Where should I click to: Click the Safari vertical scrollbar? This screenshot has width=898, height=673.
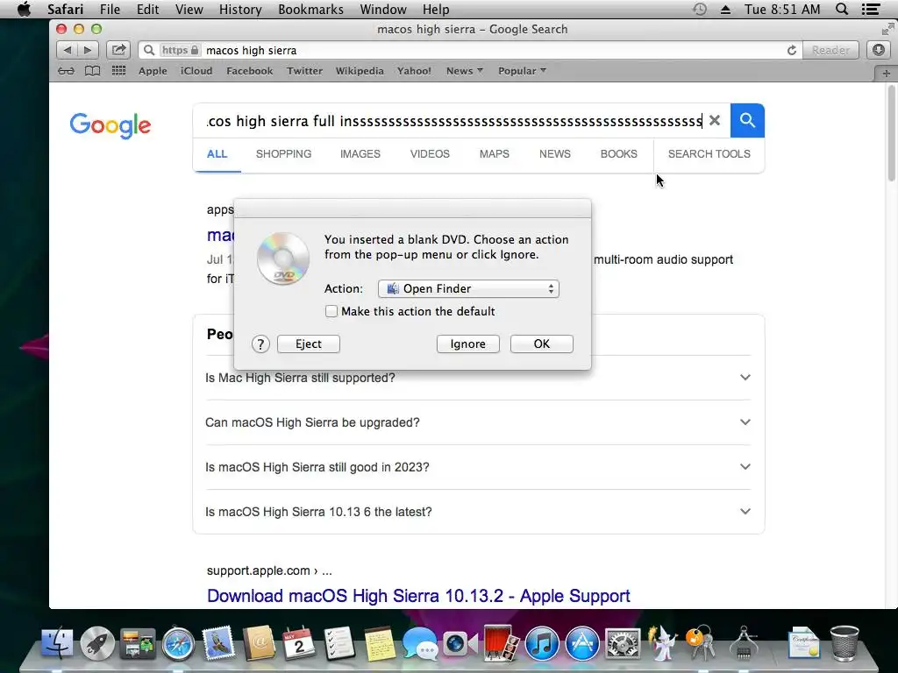891,133
